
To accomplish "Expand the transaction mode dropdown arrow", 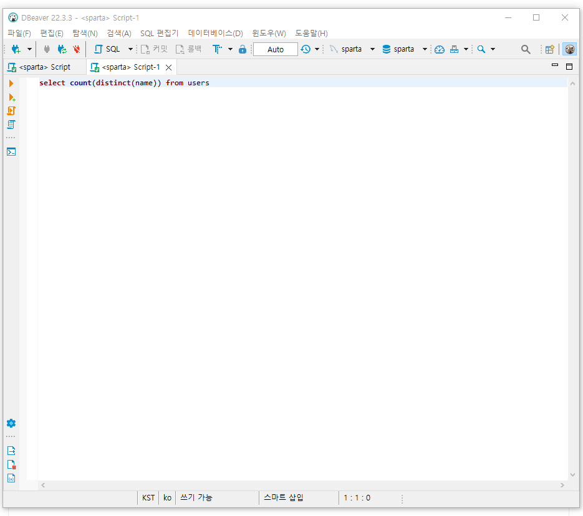I will click(x=231, y=49).
